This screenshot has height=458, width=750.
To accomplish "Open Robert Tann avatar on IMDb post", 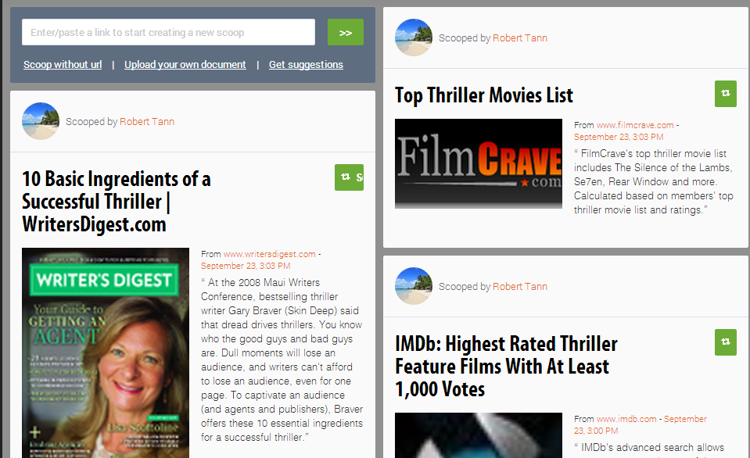I will click(x=414, y=286).
